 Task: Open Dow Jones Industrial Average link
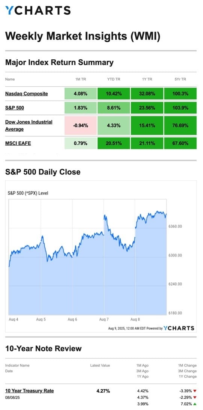(29, 125)
